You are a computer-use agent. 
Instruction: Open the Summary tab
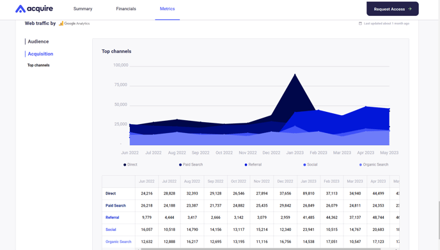click(82, 9)
